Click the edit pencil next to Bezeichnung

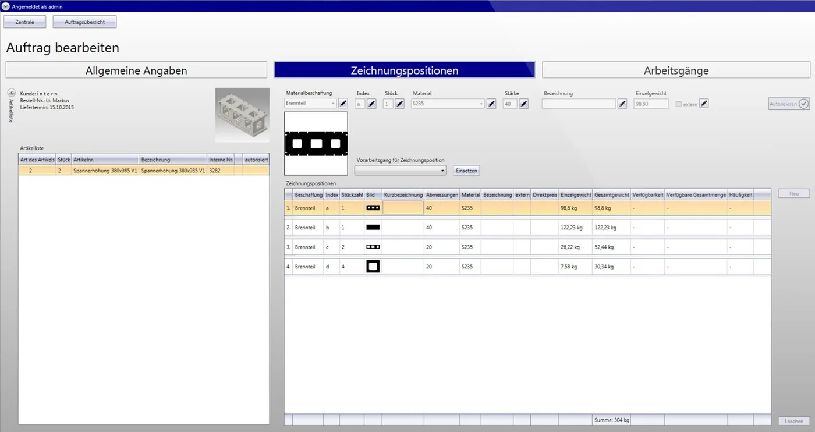(x=622, y=104)
